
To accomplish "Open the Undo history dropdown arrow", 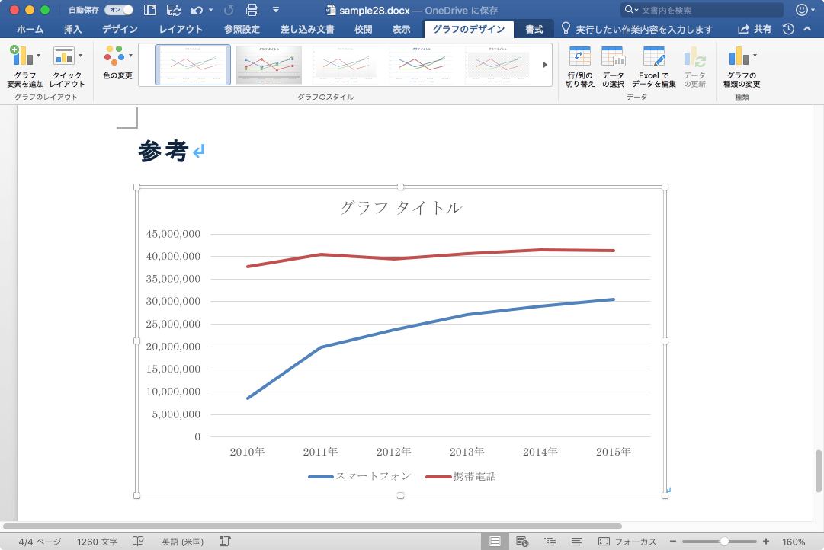I will [210, 10].
